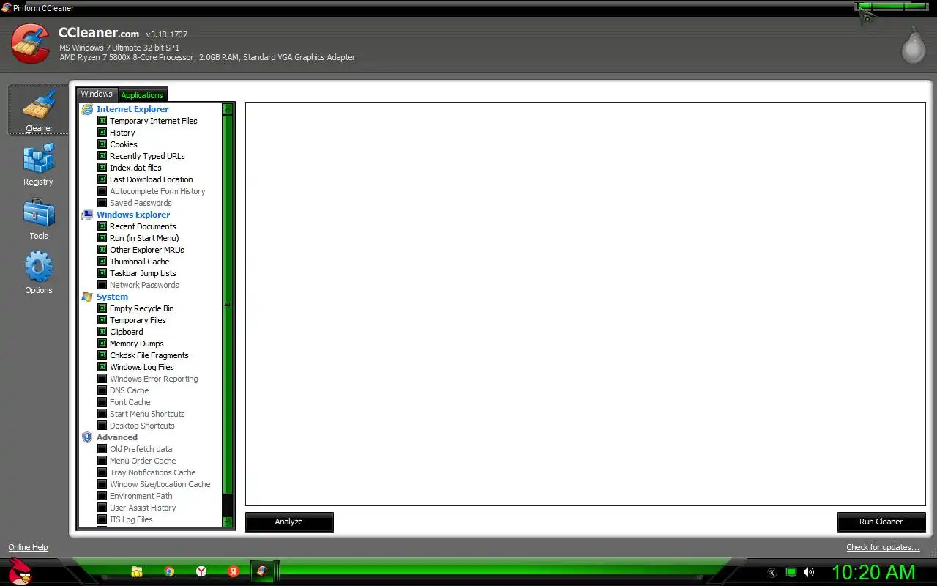
Task: Open the red Yandex Я taskbar icon
Action: 233,571
